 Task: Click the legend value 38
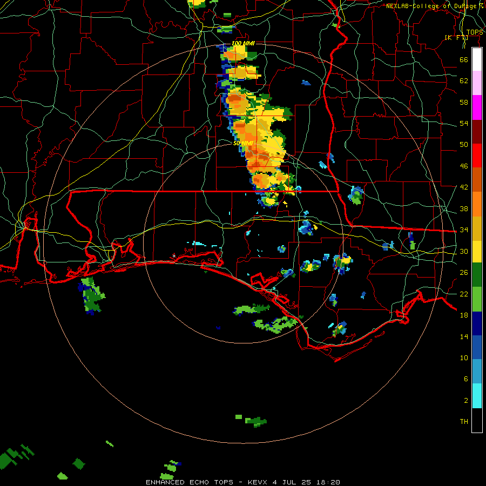tap(464, 208)
